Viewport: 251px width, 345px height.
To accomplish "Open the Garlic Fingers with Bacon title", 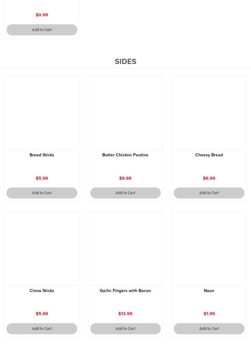I will point(125,291).
